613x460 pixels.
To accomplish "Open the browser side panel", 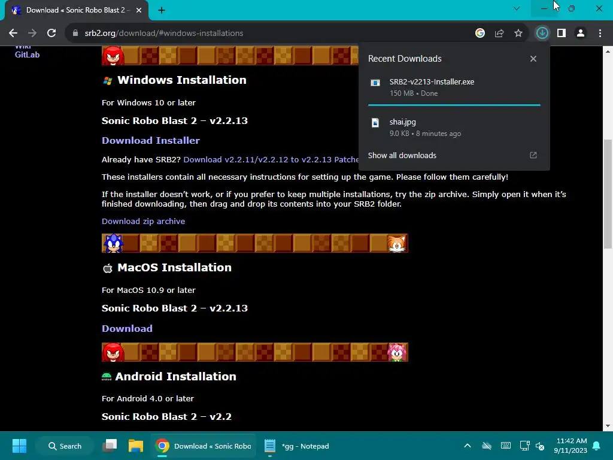I will (562, 34).
